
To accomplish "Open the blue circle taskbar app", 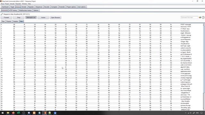I will [x=55, y=113].
